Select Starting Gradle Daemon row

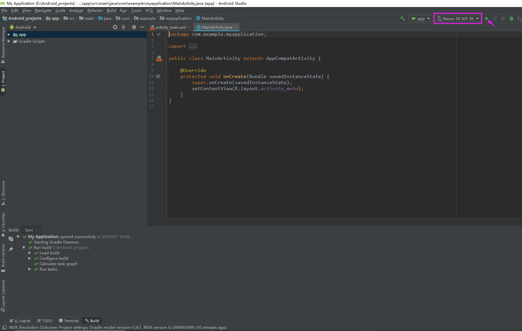pyautogui.click(x=56, y=242)
